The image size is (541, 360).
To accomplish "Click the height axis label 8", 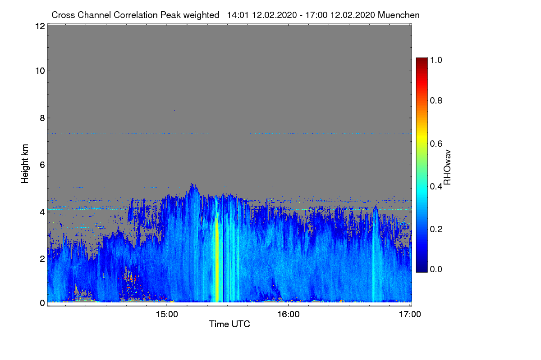I will (41, 118).
